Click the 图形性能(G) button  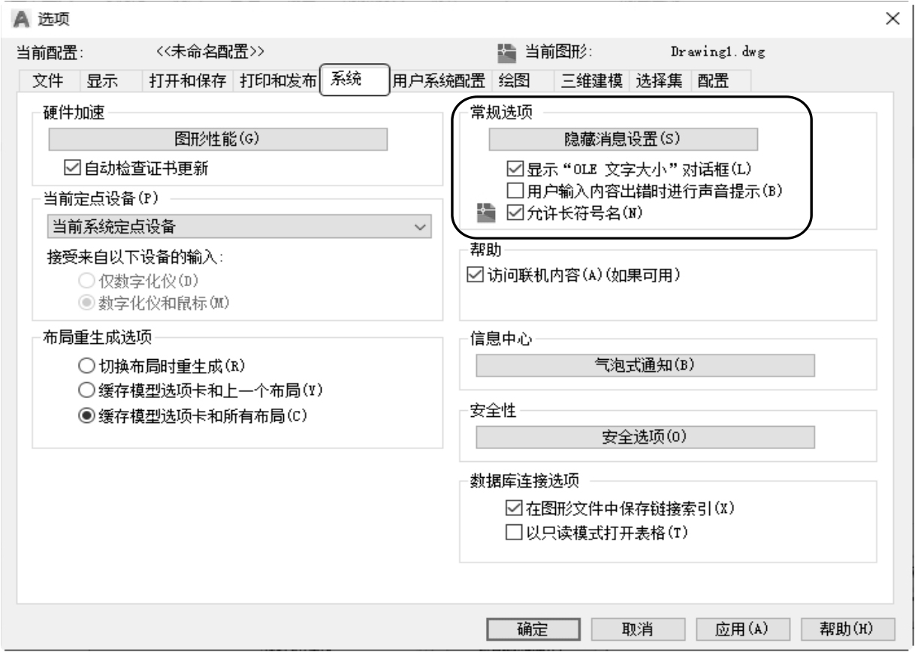coord(218,140)
